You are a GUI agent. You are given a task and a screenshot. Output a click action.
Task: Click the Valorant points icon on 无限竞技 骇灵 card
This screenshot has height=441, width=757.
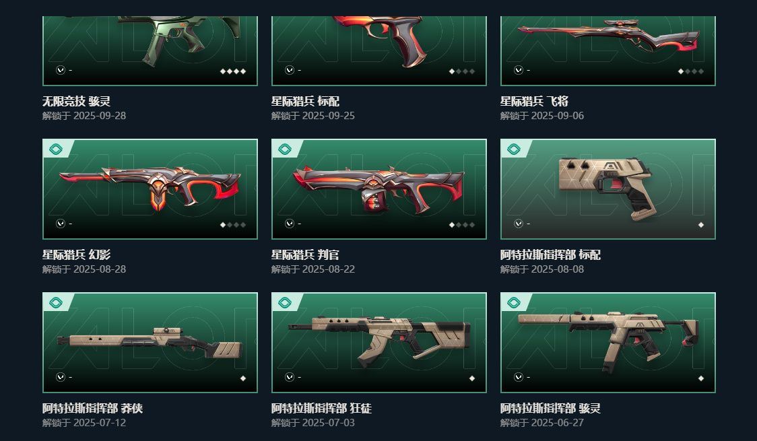(x=61, y=70)
